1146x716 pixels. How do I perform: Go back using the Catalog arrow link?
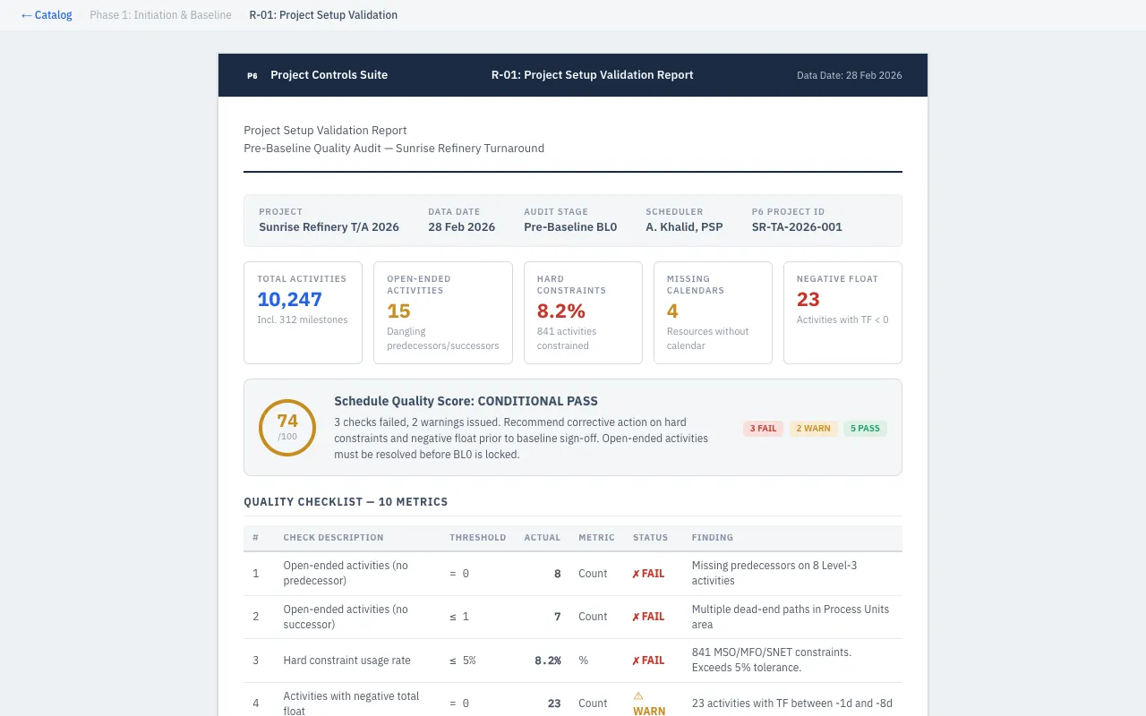tap(47, 15)
